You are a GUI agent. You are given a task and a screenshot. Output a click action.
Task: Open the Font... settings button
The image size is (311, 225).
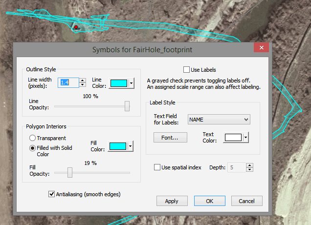(x=170, y=138)
